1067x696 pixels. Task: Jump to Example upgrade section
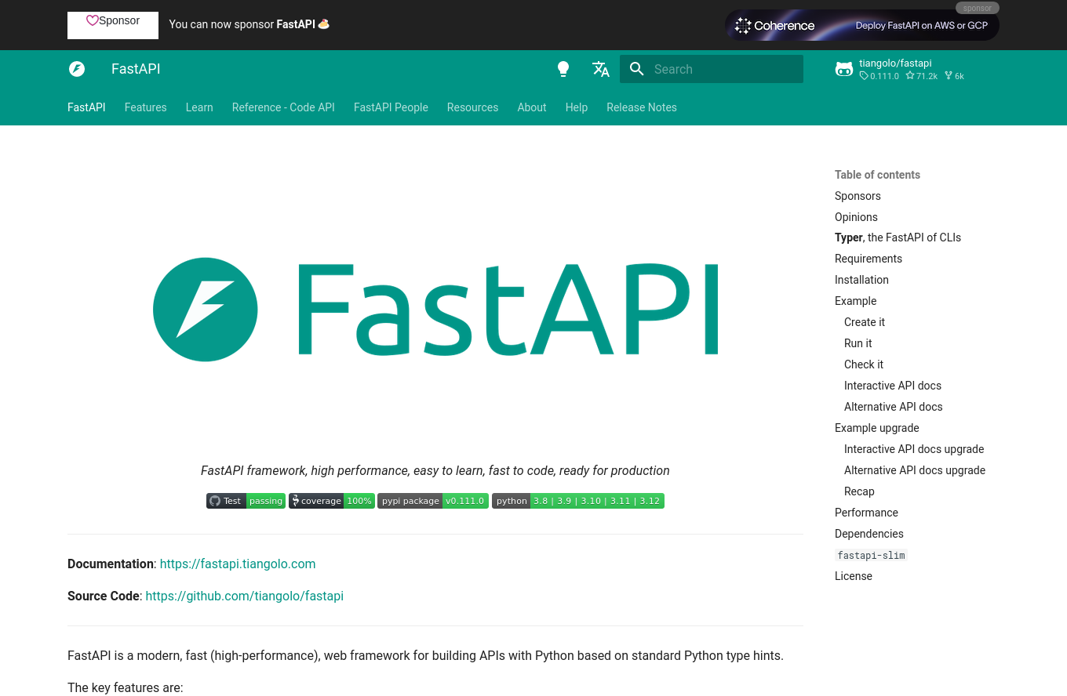tap(877, 428)
